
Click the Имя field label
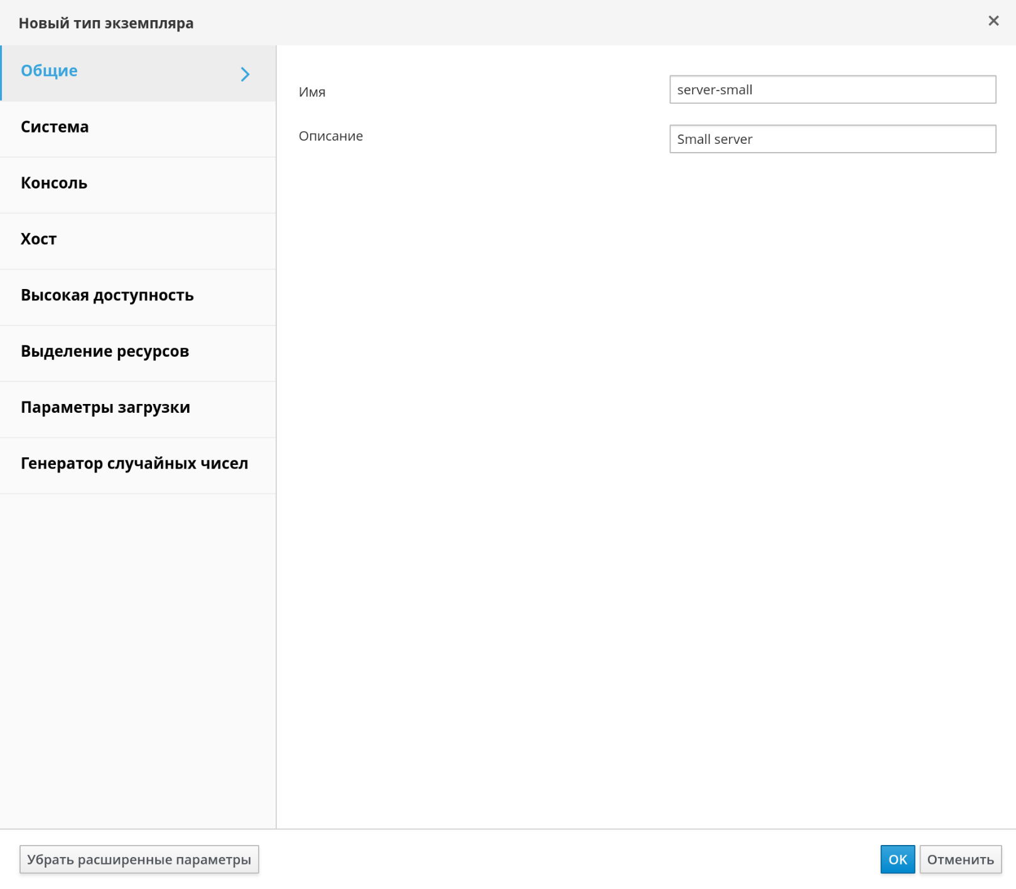click(312, 92)
